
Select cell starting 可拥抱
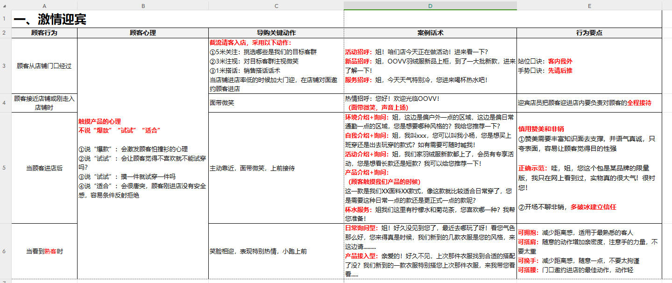pyautogui.click(x=589, y=251)
